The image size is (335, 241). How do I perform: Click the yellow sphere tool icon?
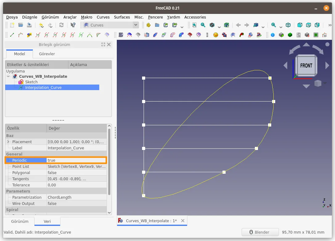click(215, 35)
